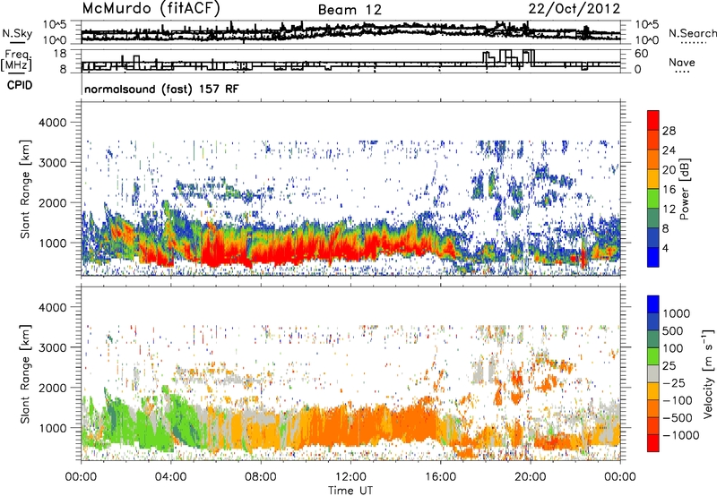Click the "12:00" time axis label
This screenshot has height=496, width=717.
point(350,477)
